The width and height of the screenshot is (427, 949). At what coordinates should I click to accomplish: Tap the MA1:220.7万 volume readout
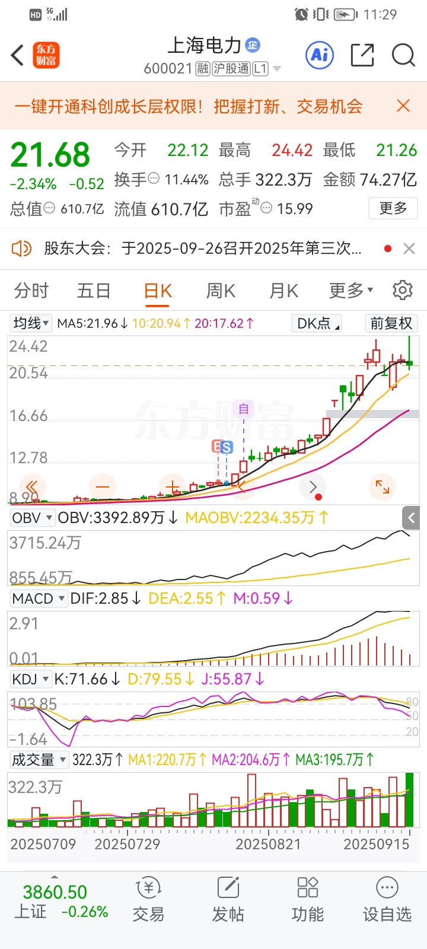[x=167, y=760]
